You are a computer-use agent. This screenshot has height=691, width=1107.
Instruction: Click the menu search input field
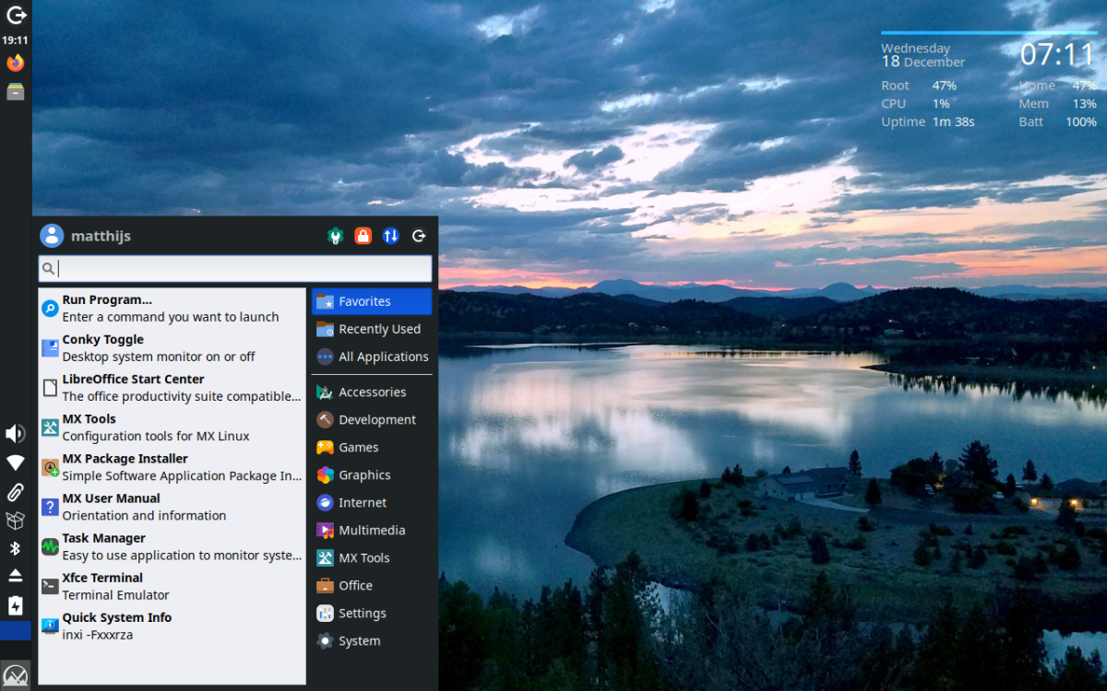tap(235, 268)
